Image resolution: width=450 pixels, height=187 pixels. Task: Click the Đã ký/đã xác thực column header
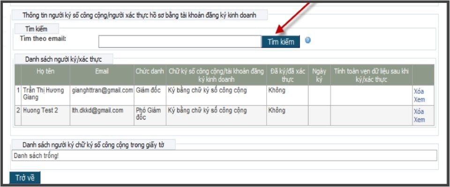click(287, 75)
